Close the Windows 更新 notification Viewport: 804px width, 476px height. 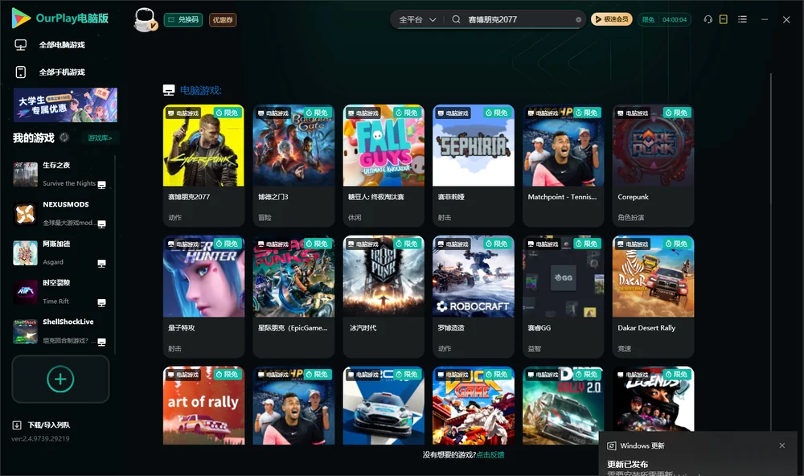click(x=782, y=445)
